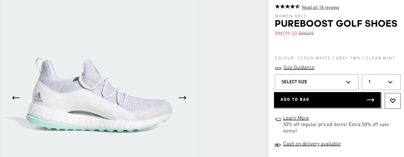Show the previous product image with left arrow
This screenshot has height=157, width=404.
16,98
